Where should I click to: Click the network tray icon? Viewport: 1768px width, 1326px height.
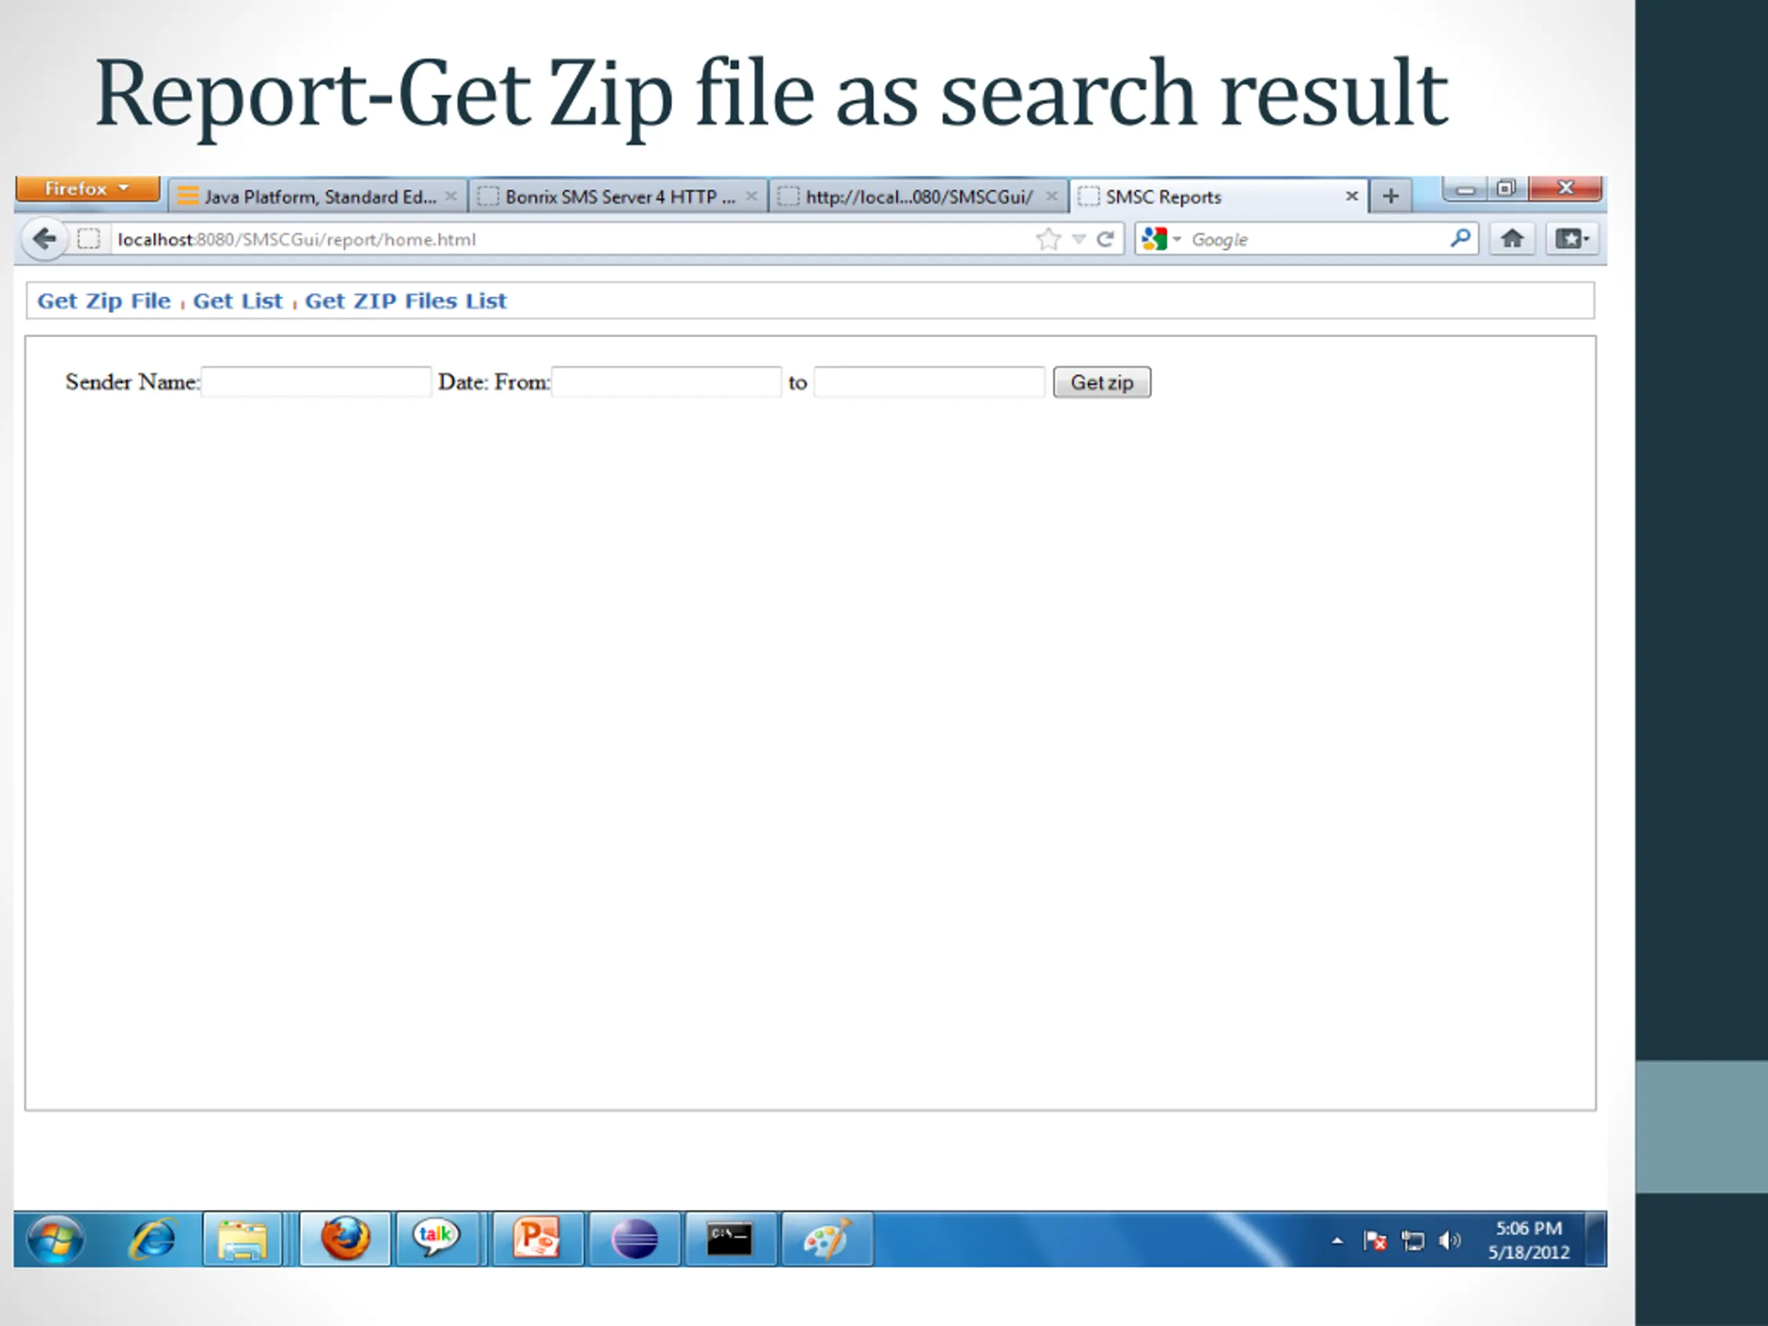click(x=1412, y=1241)
